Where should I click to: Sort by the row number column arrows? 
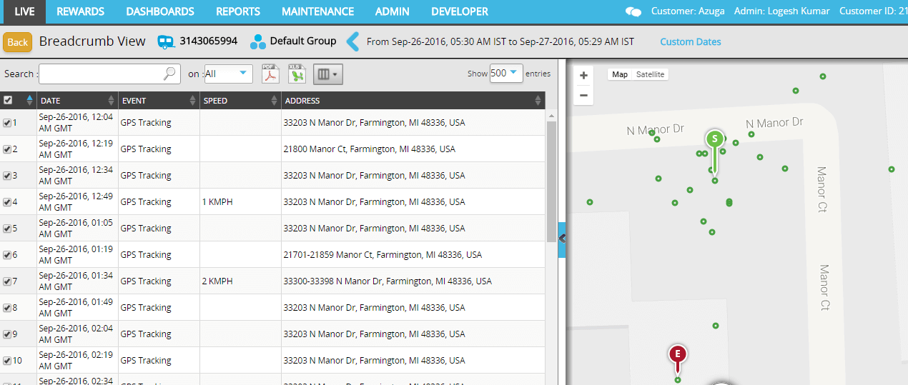(x=29, y=100)
